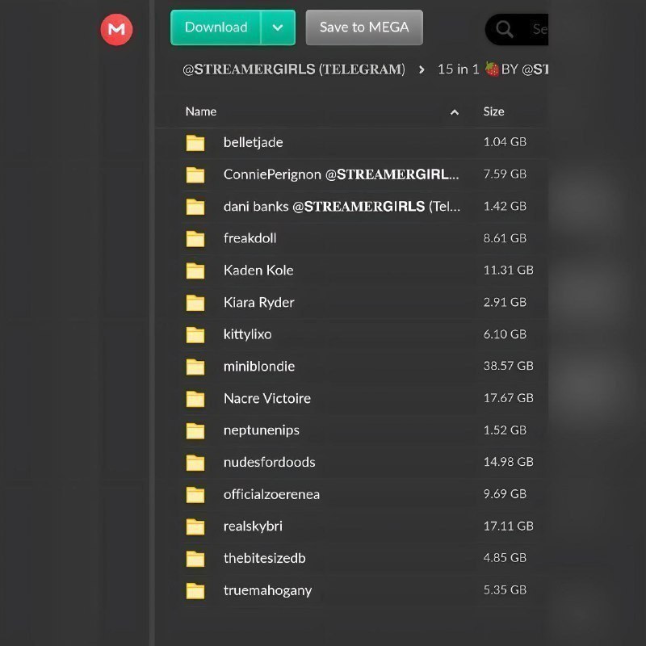The height and width of the screenshot is (646, 646).
Task: Select the neptunenips folder icon
Action: pos(195,430)
